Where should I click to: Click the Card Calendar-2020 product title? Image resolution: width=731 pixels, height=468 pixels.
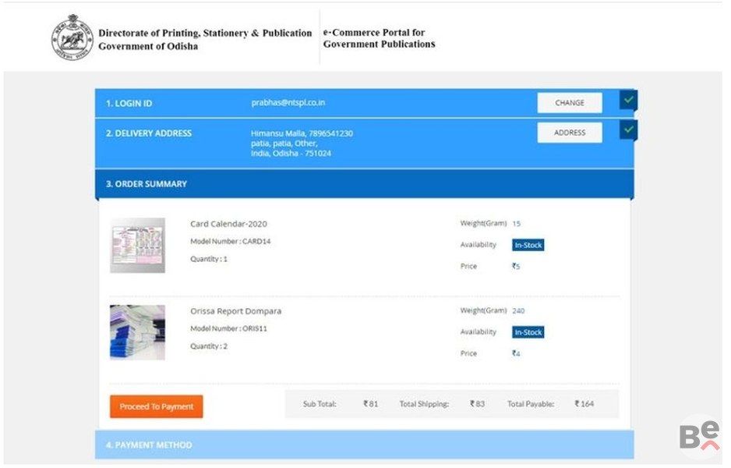click(228, 224)
